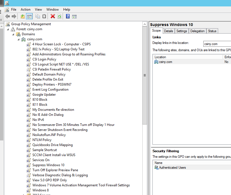This screenshot has height=195, width=231.
Task: Collapse the Domains tree node
Action: pos(13,34)
